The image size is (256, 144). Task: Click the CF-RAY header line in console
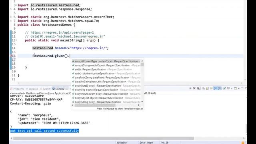coord(36,100)
